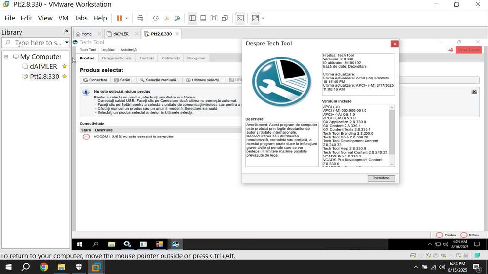Click the library search input field
This screenshot has height=274, width=488.
[33, 43]
